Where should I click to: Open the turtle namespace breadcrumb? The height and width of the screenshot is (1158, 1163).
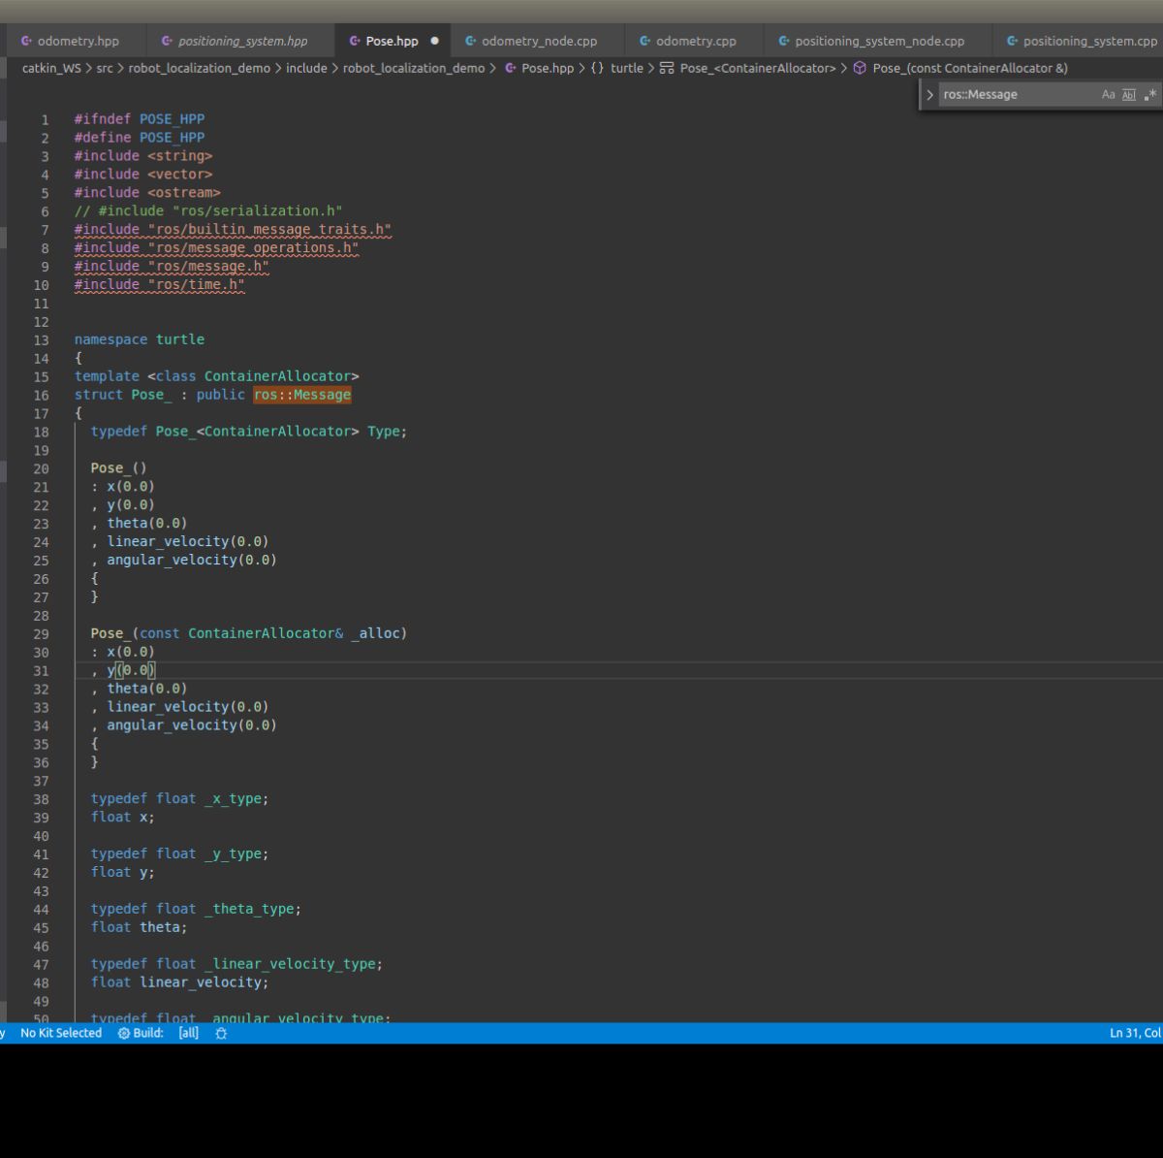pos(627,68)
